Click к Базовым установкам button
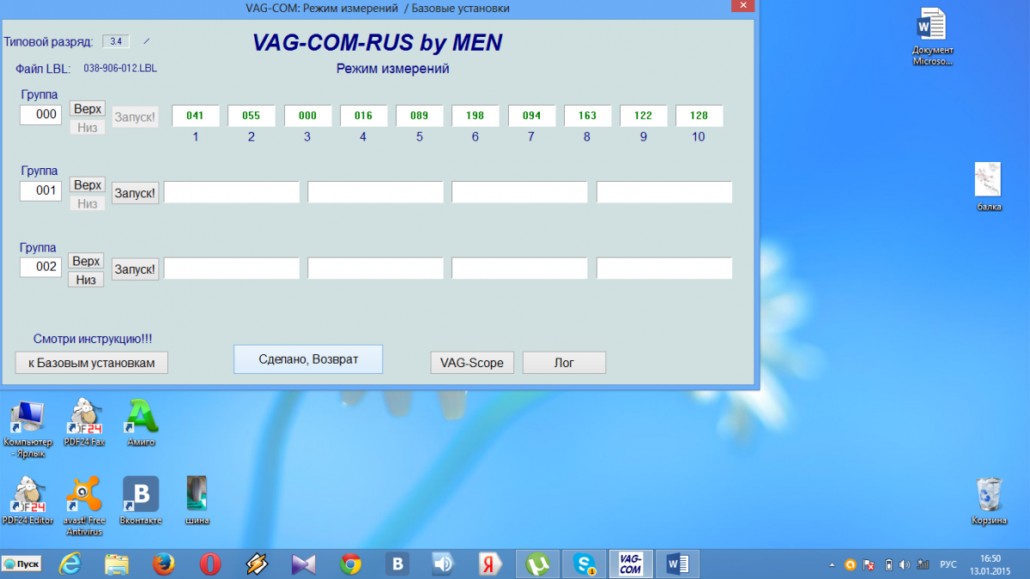Viewport: 1030px width, 579px height. point(92,363)
